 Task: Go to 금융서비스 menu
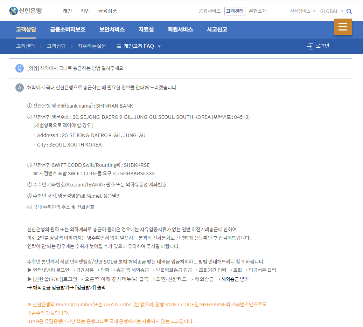[x=210, y=11]
